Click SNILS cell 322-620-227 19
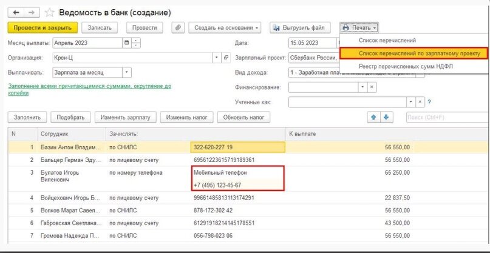Image resolution: width=490 pixels, height=253 pixels. pyautogui.click(x=237, y=147)
